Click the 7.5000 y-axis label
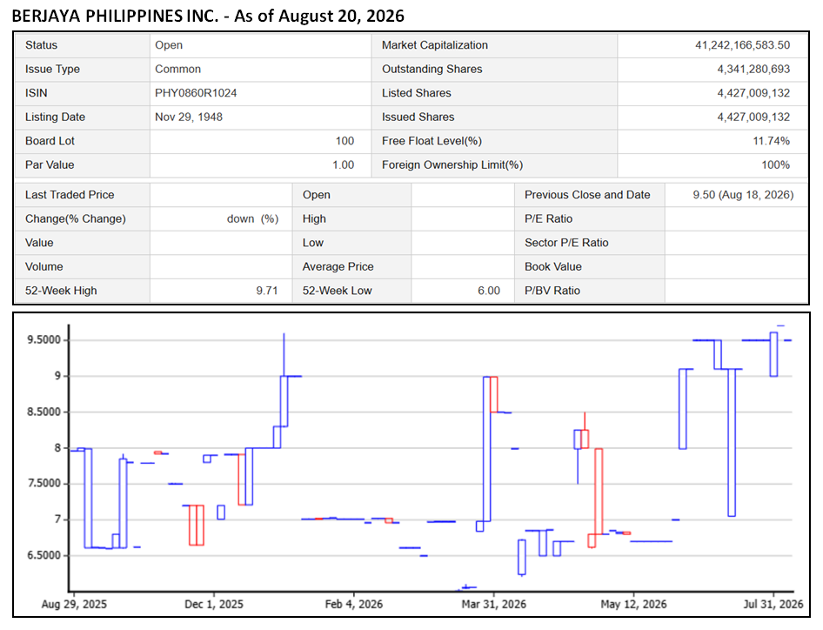 click(43, 484)
